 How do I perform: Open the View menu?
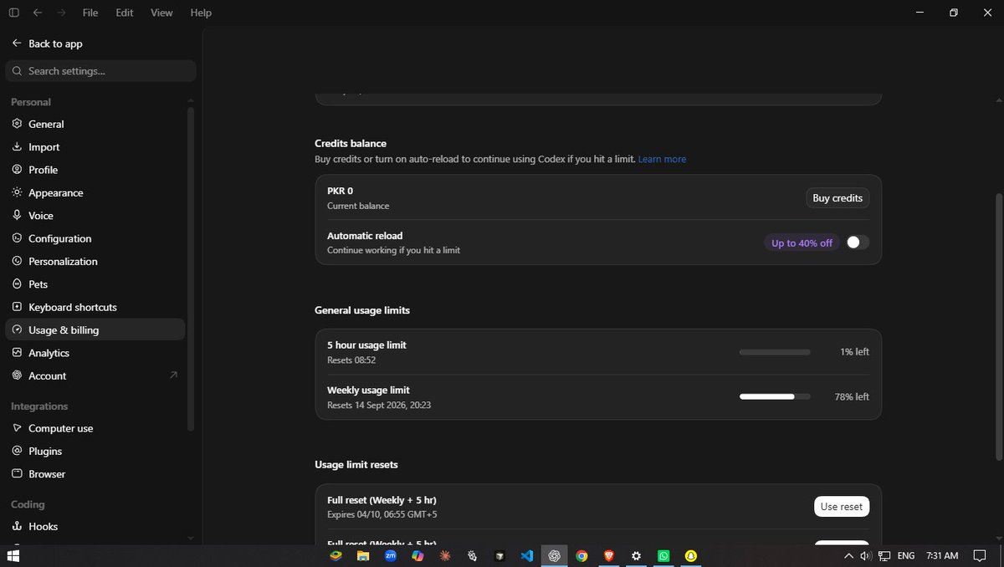(x=161, y=13)
